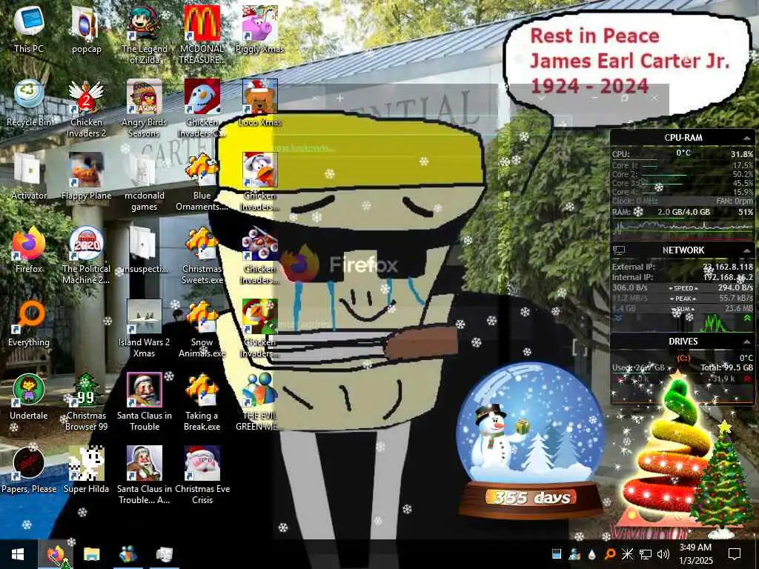Collapse the NETWORK widget section

pos(746,250)
